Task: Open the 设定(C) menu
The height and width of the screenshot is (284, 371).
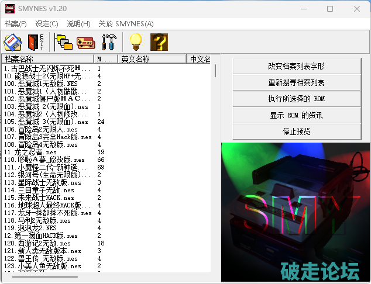Action: [x=47, y=23]
